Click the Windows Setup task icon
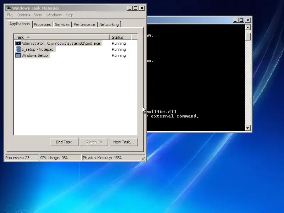This screenshot has width=284, height=213. [x=18, y=55]
